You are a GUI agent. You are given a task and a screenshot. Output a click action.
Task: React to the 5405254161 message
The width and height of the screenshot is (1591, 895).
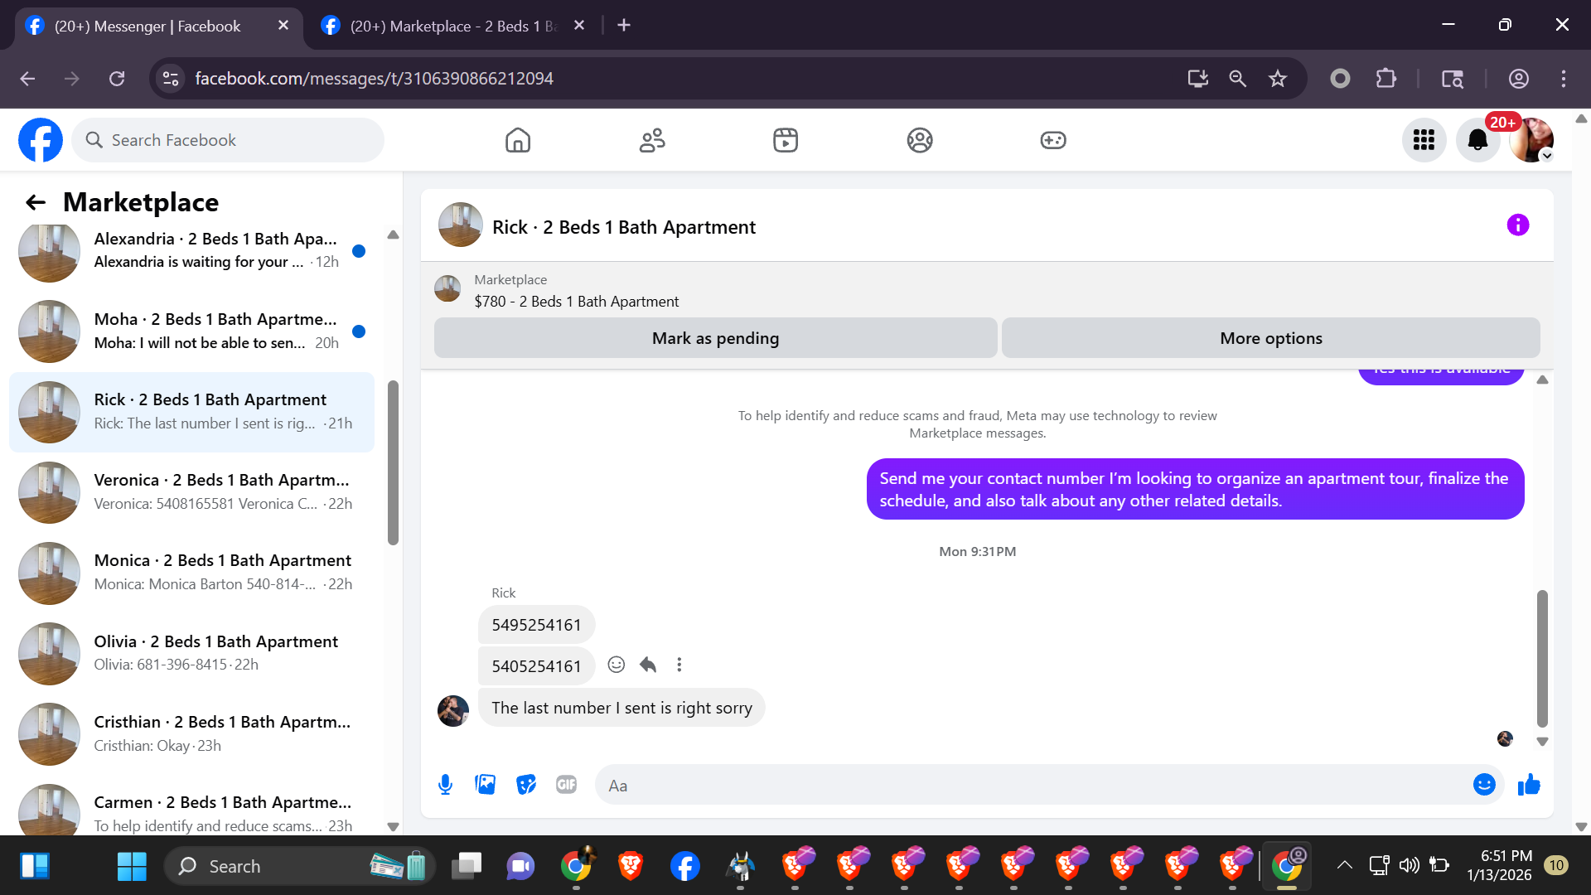616,665
